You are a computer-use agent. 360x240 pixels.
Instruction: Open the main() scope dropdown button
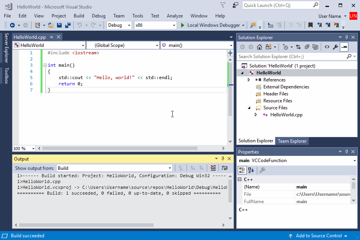(x=232, y=45)
